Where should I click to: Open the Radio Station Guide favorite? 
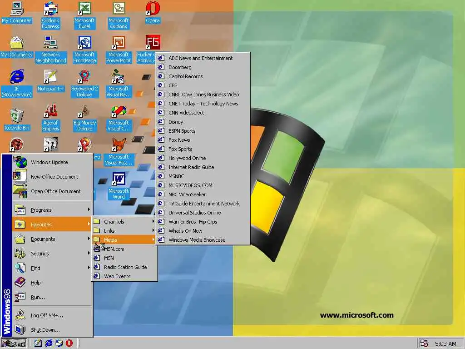(x=124, y=267)
